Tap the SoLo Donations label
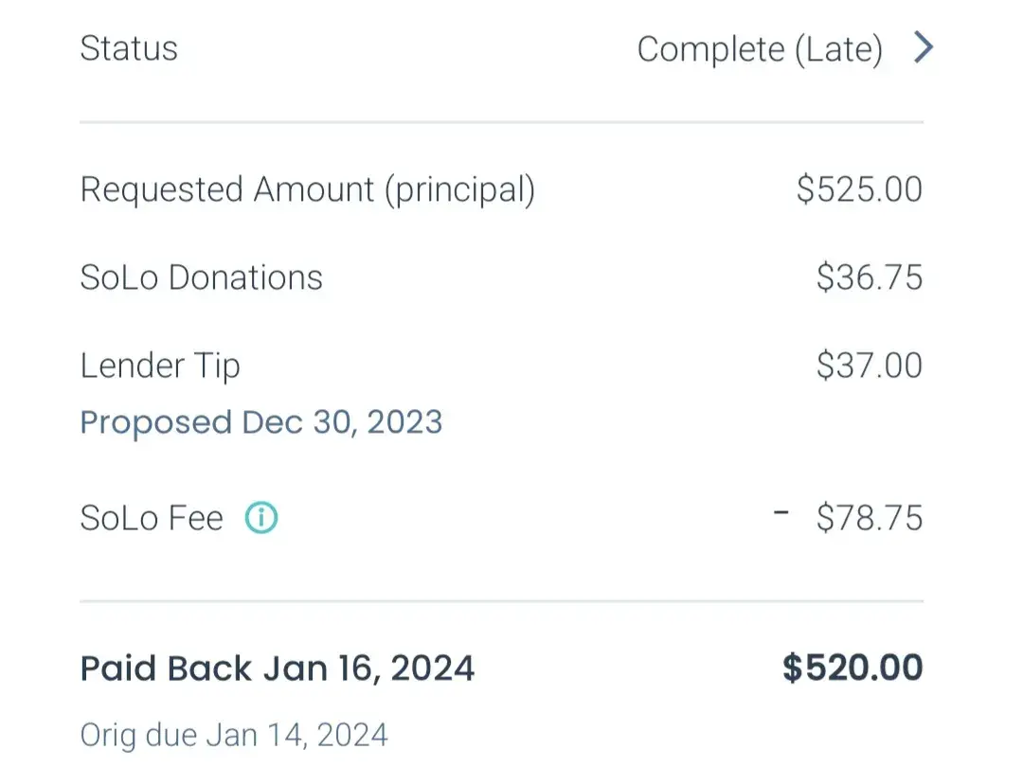 tap(202, 277)
